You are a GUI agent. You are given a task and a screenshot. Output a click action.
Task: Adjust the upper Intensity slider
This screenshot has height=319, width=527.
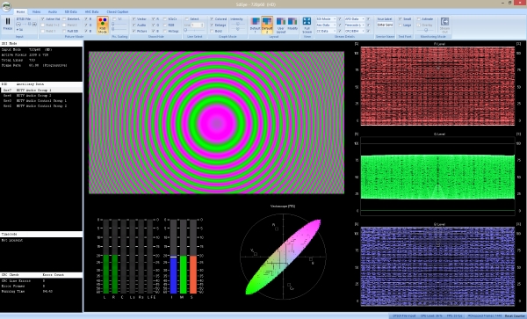click(x=238, y=24)
